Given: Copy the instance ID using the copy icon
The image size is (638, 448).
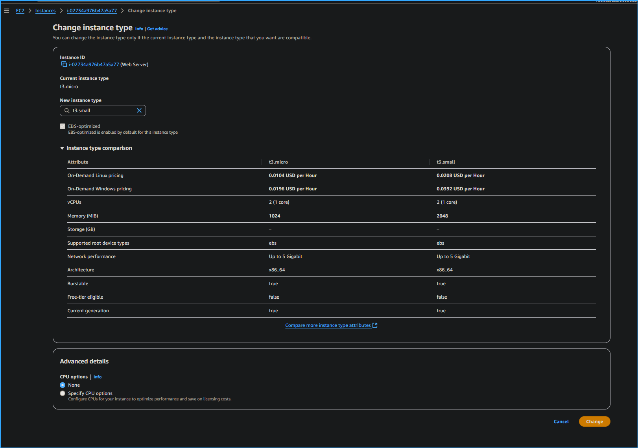Looking at the screenshot, I should click(x=64, y=64).
